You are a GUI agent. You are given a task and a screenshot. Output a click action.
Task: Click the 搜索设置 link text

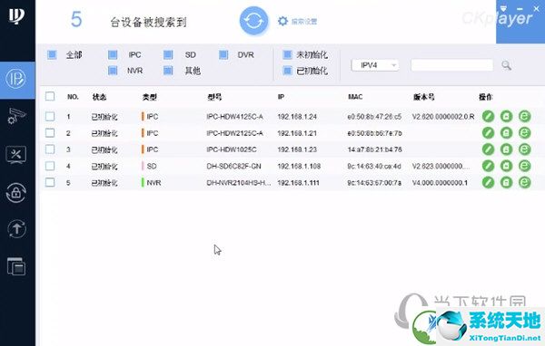304,22
